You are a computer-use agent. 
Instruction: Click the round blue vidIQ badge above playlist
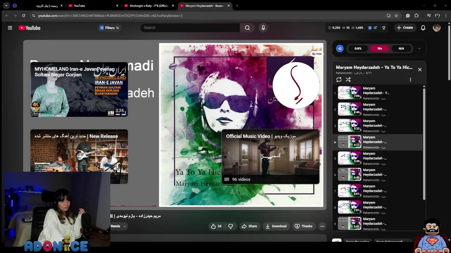340,48
